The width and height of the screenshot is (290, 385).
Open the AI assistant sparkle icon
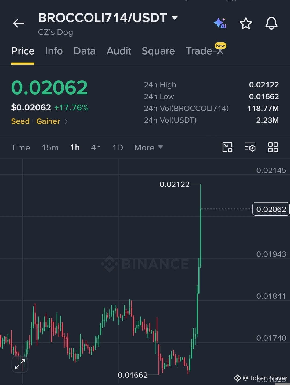(x=220, y=23)
